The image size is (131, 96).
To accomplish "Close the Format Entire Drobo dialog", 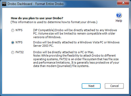I will pos(123,3).
